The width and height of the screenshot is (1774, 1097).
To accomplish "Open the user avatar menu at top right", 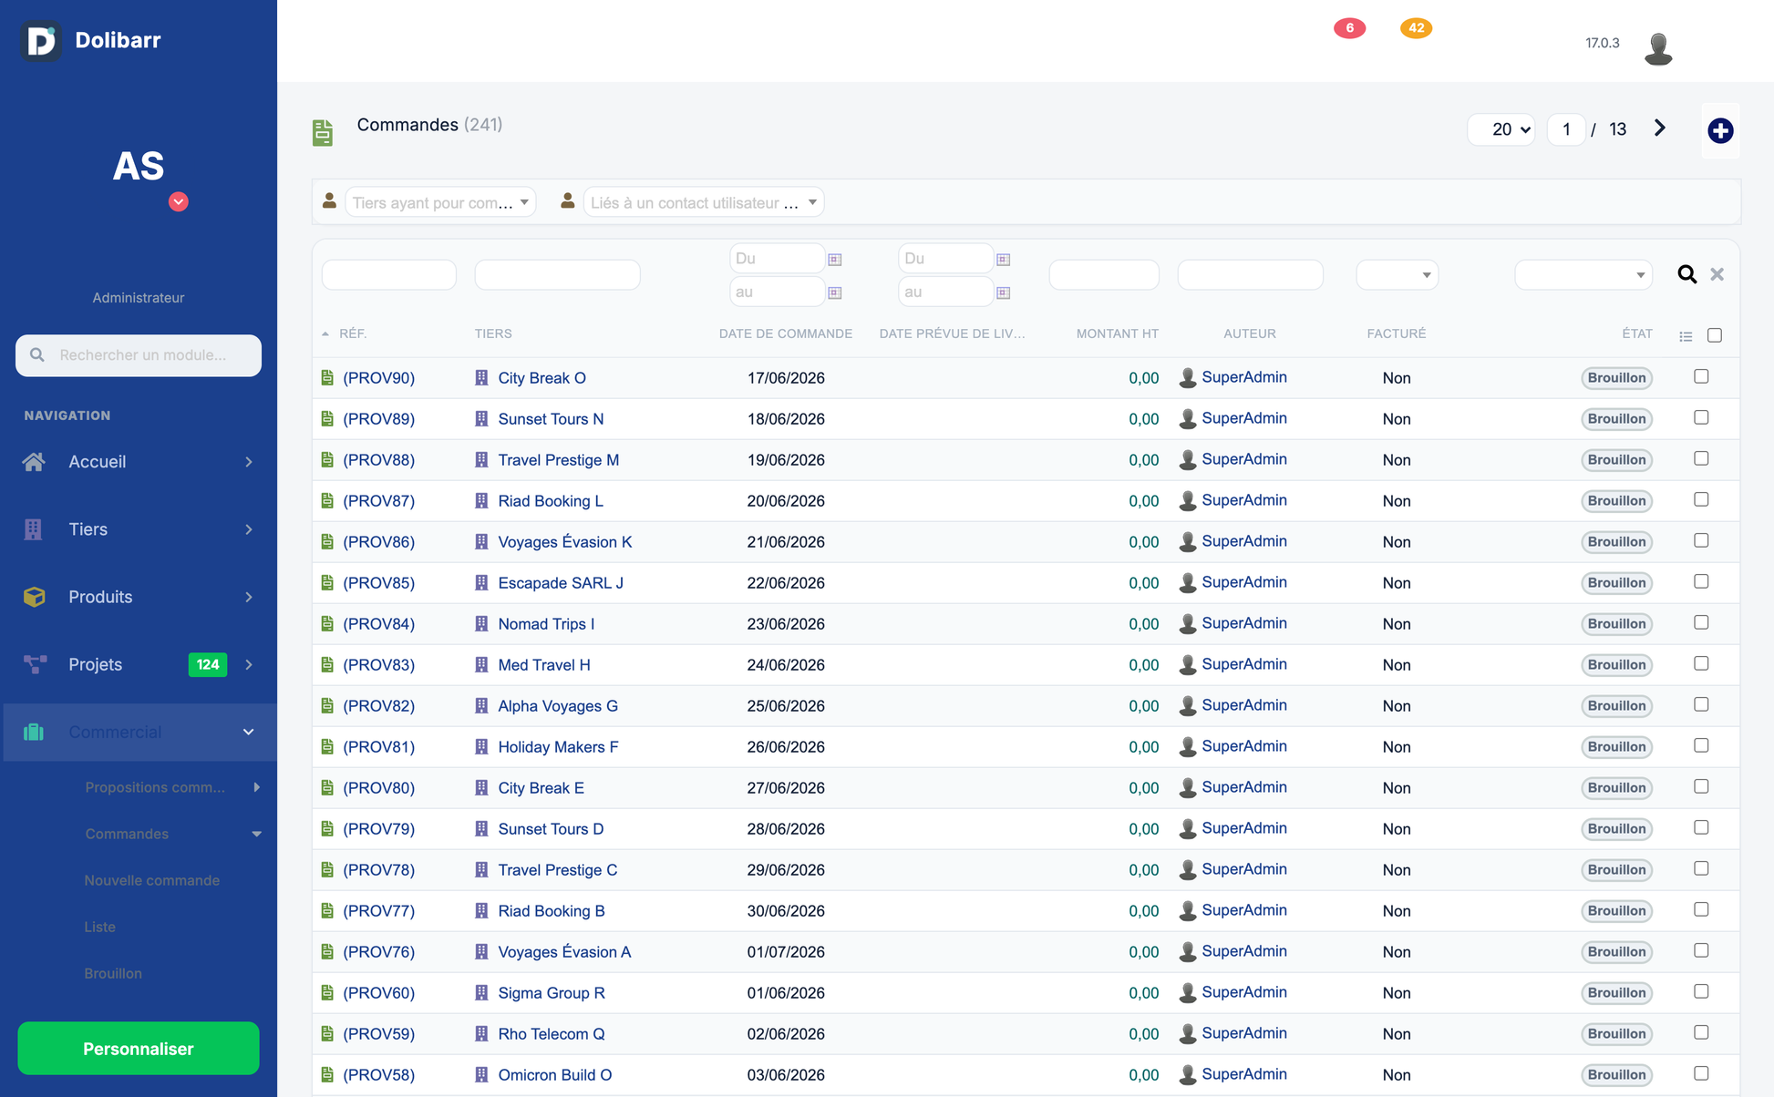I will 1658,48.
